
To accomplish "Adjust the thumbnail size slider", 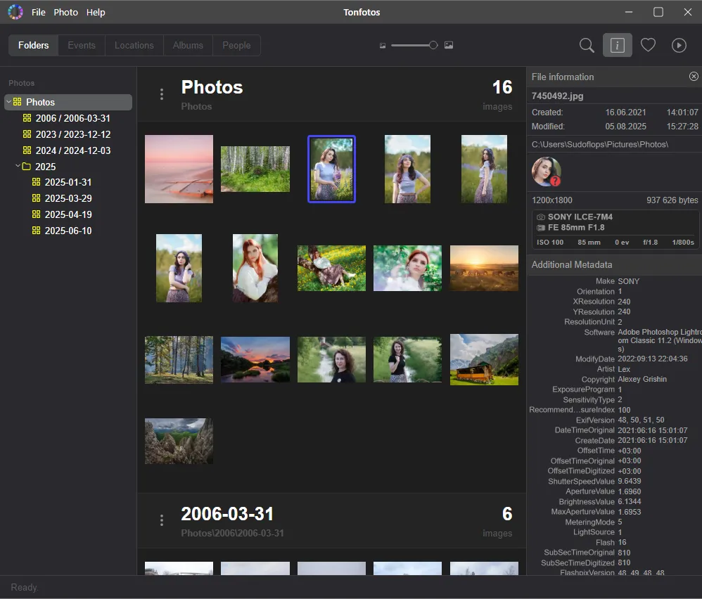I will (414, 45).
